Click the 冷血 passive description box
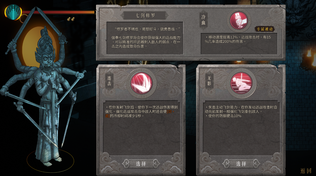The width and height of the screenshot is (316, 176). pyautogui.click(x=239, y=44)
